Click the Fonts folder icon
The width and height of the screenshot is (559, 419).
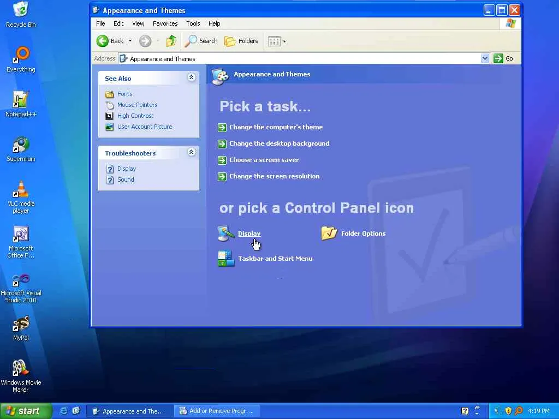click(109, 94)
